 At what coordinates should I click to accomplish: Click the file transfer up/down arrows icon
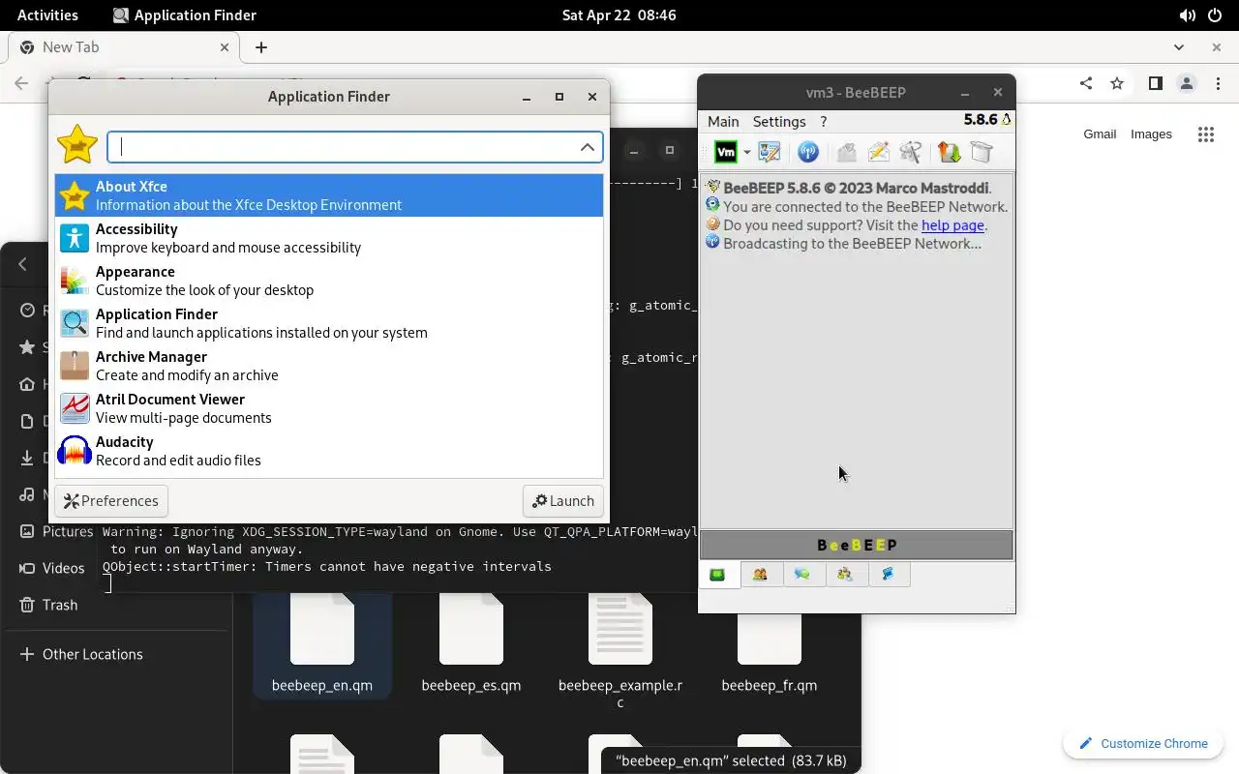[949, 152]
